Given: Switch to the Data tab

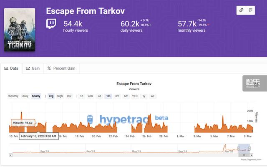Looking at the screenshot, I should 11,68.
